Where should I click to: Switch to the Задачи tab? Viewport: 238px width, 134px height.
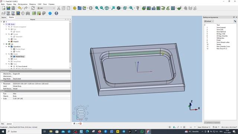point(4,17)
